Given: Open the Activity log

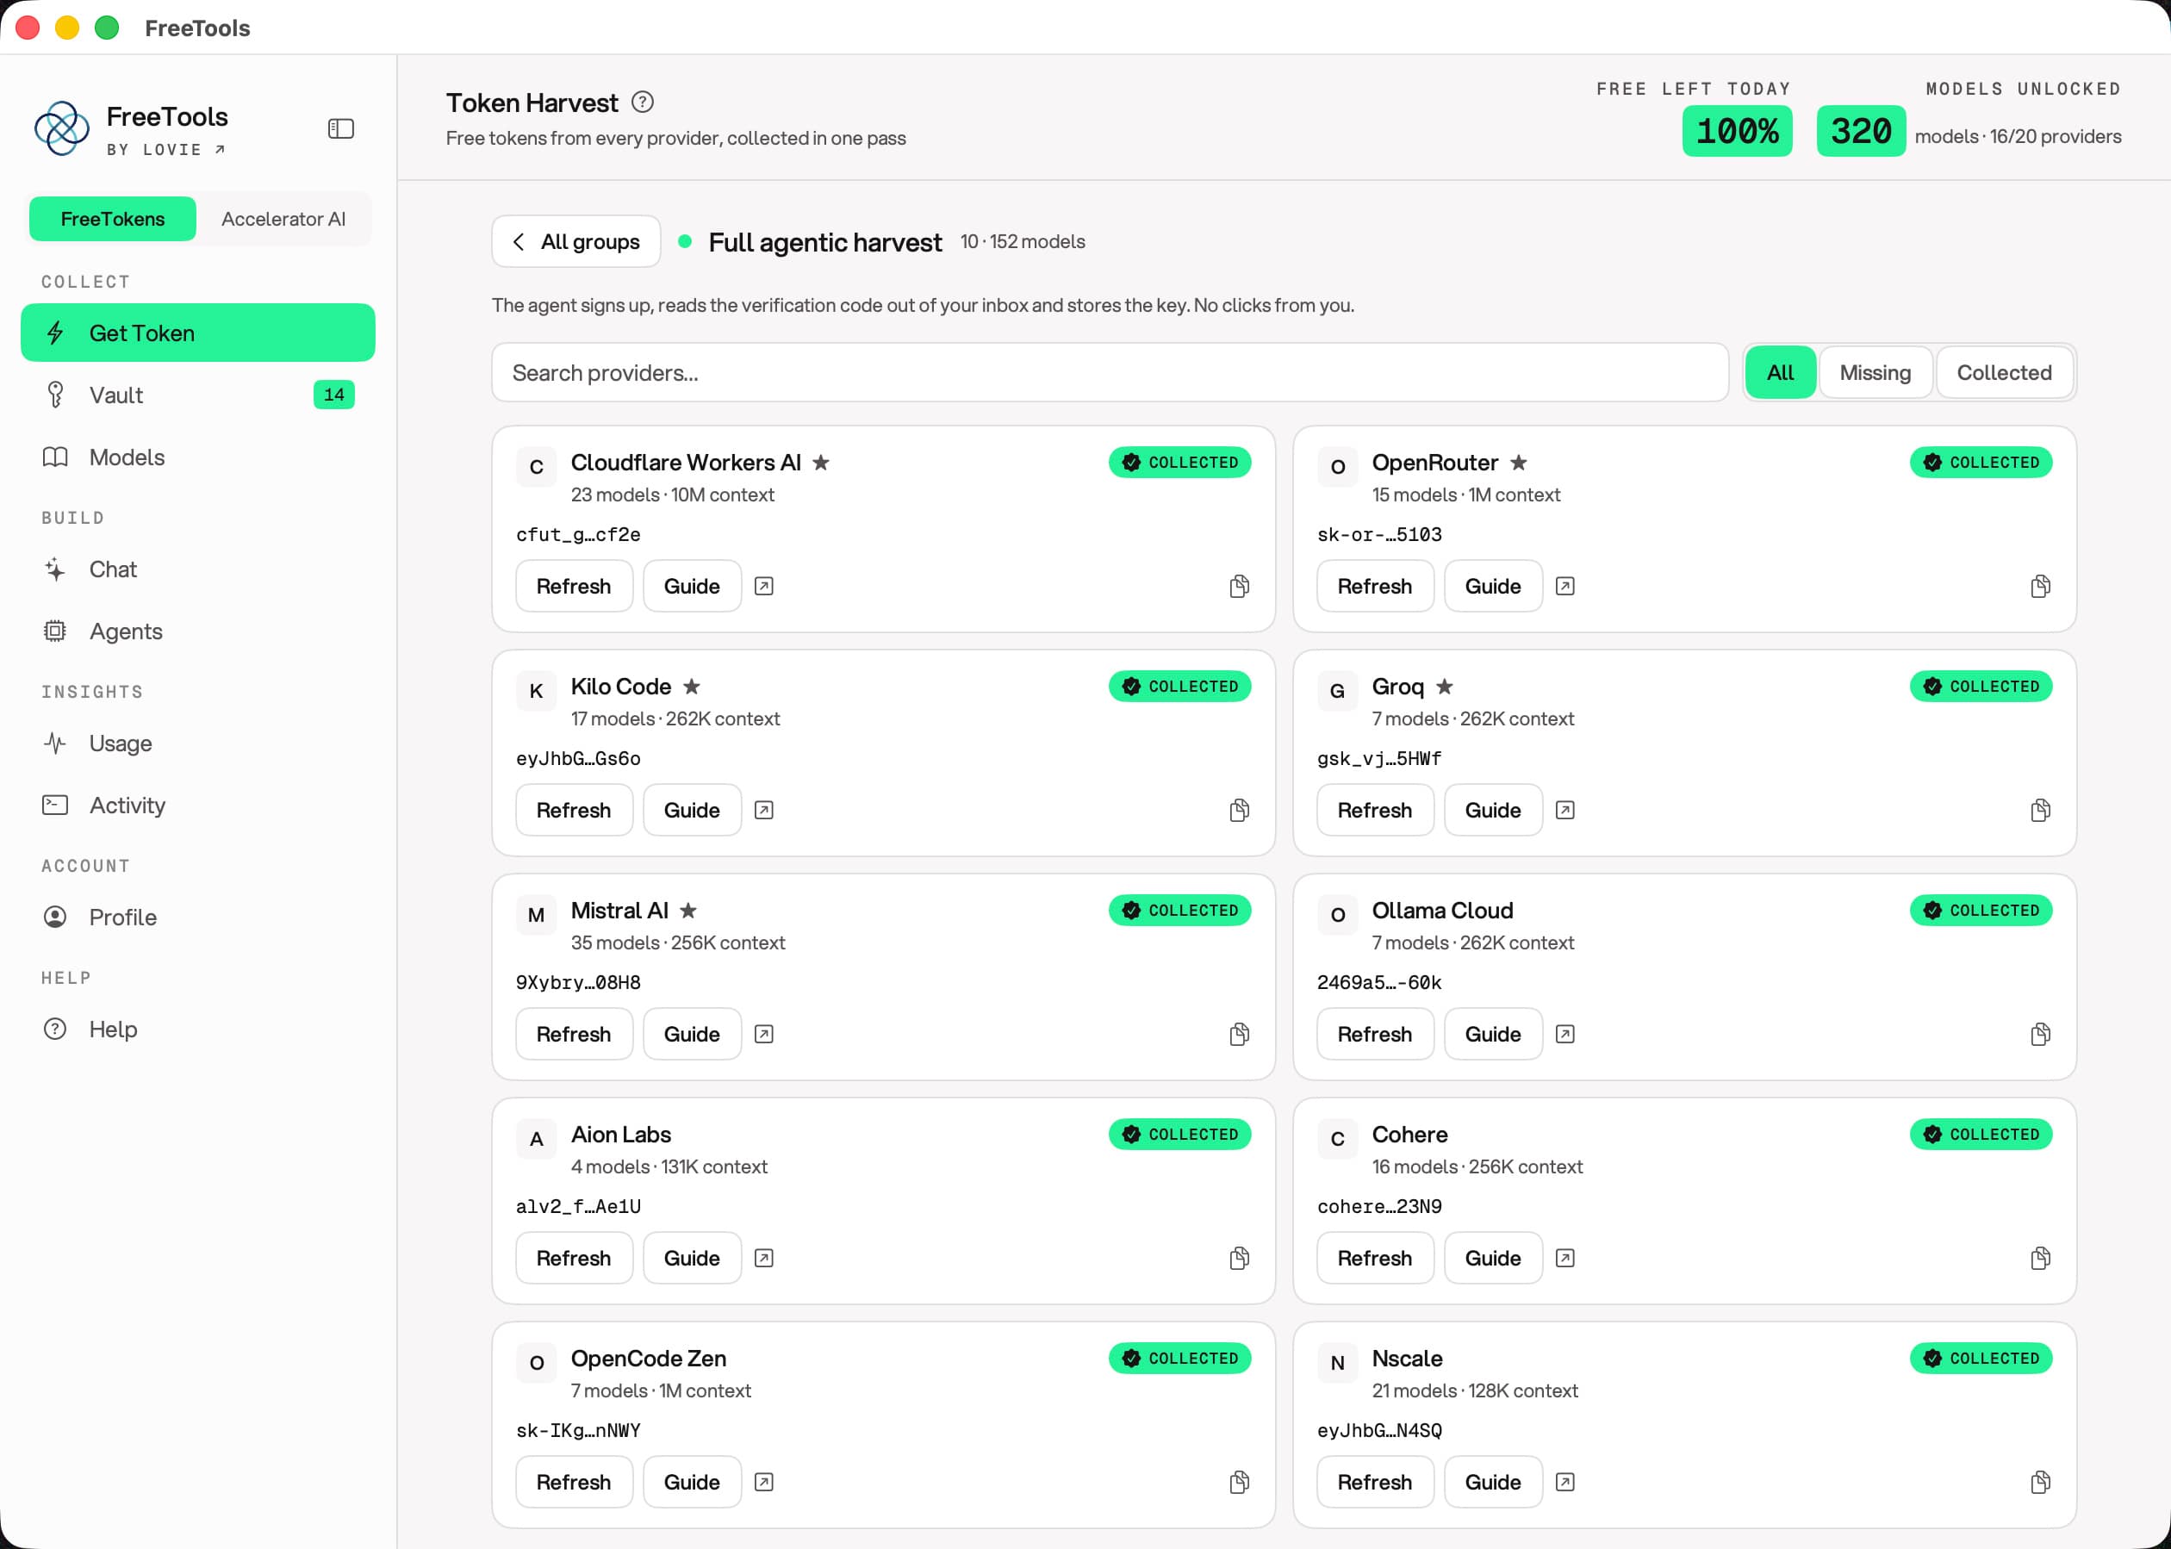Looking at the screenshot, I should click(x=197, y=805).
